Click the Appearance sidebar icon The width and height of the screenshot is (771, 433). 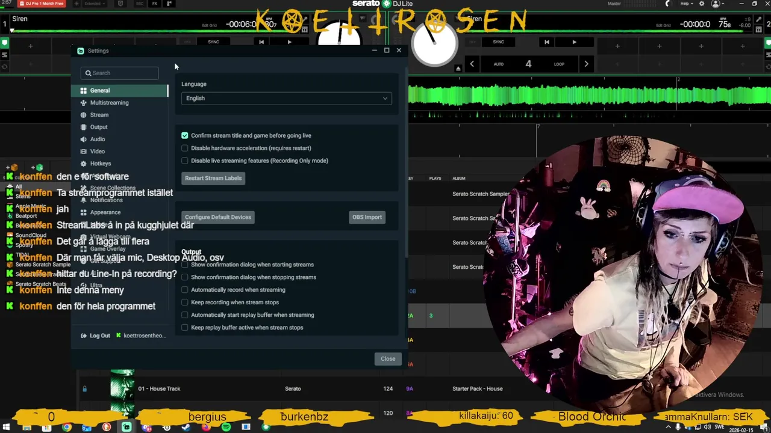pos(83,212)
